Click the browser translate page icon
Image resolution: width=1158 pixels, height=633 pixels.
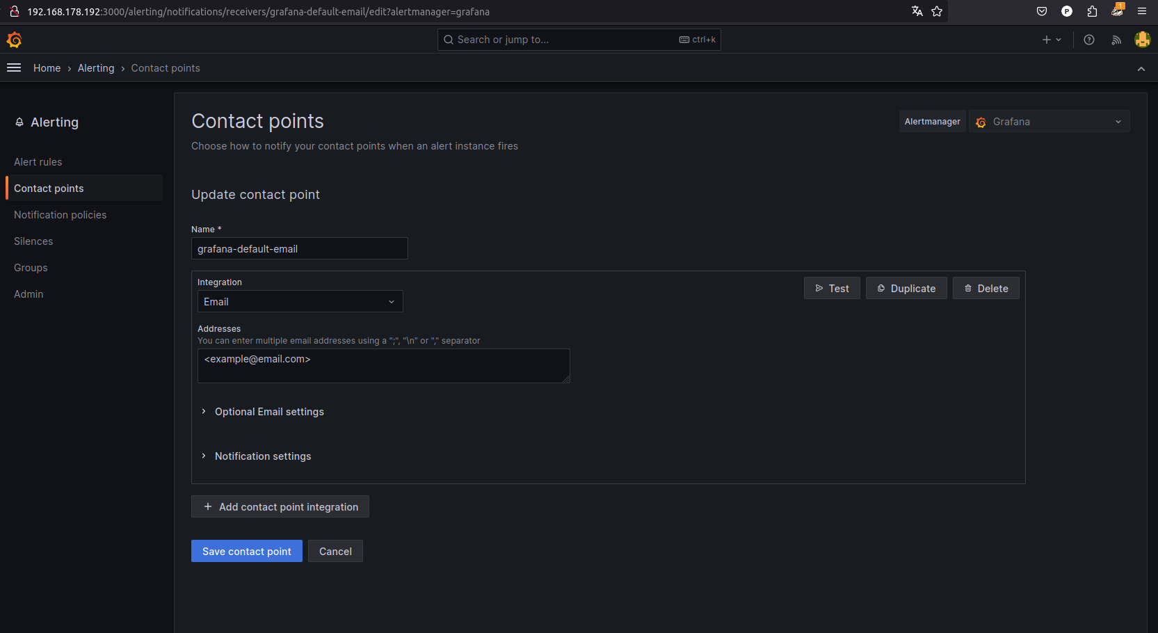(x=917, y=11)
